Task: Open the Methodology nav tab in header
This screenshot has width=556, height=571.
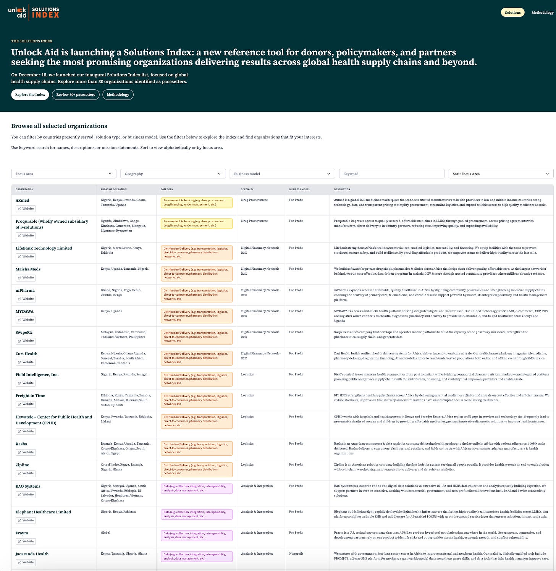Action: 542,13
